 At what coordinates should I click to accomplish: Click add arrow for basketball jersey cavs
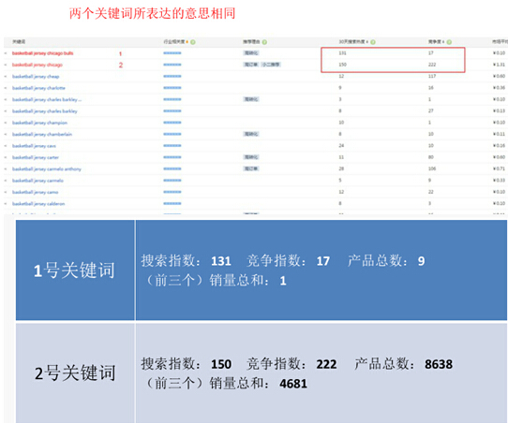coord(6,146)
